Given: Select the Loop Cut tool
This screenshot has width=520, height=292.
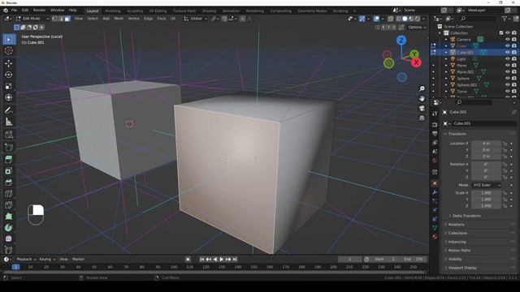Looking at the screenshot, I should point(9,194).
